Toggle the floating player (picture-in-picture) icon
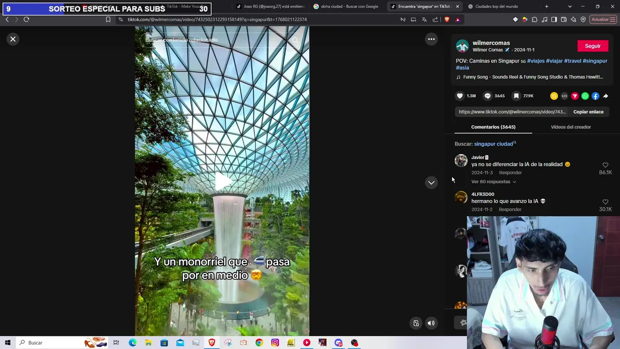620x349 pixels. pos(416,323)
